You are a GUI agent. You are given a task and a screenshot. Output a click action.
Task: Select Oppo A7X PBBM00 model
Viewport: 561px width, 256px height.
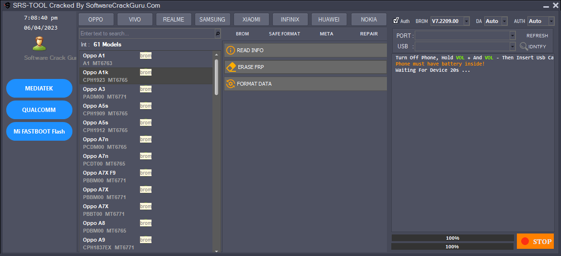pyautogui.click(x=146, y=193)
